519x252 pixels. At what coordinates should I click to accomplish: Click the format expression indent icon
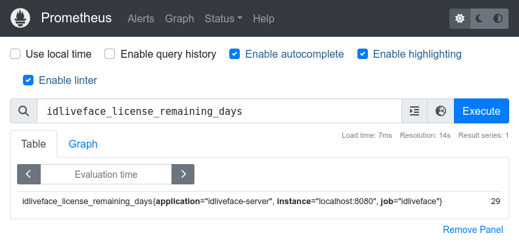[x=415, y=111]
